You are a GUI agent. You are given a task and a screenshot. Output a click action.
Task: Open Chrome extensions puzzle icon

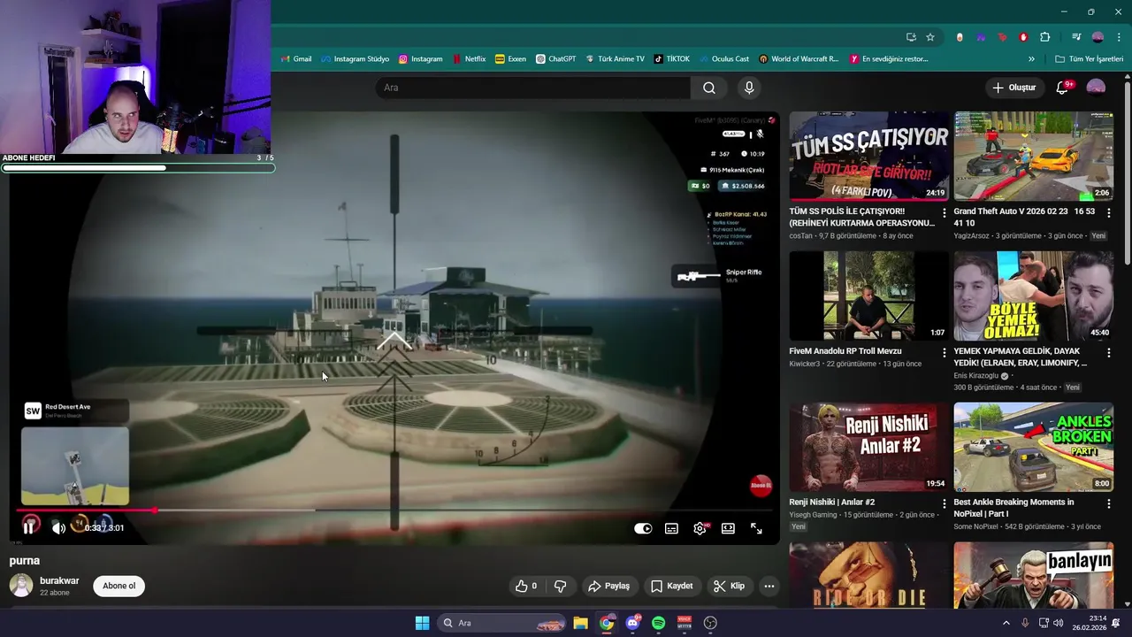(x=1044, y=37)
